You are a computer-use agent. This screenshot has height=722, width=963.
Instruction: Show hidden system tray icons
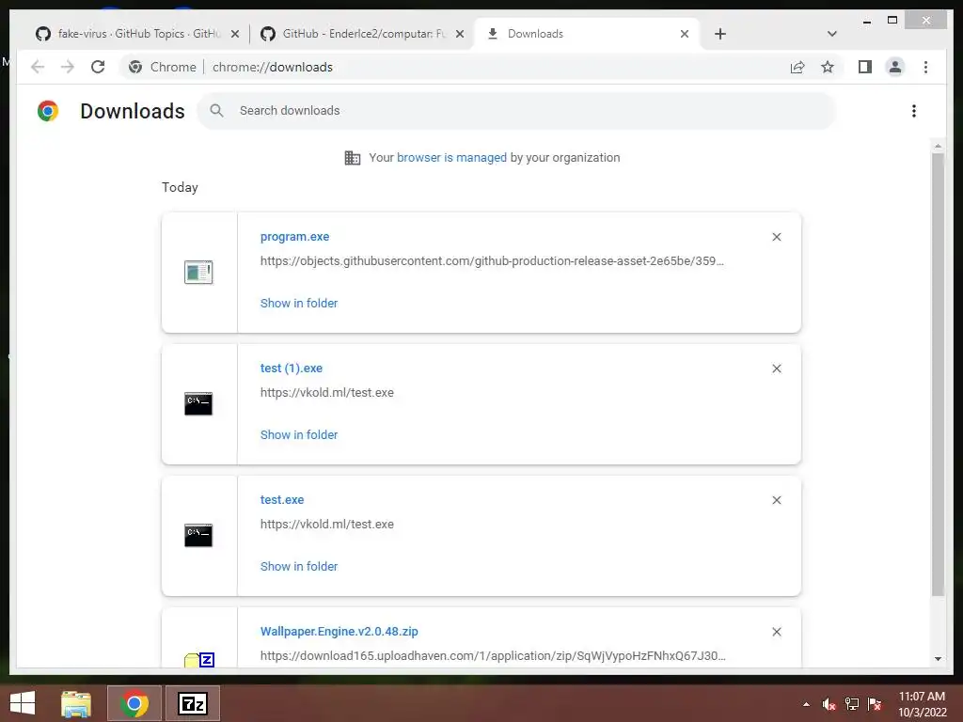click(806, 704)
